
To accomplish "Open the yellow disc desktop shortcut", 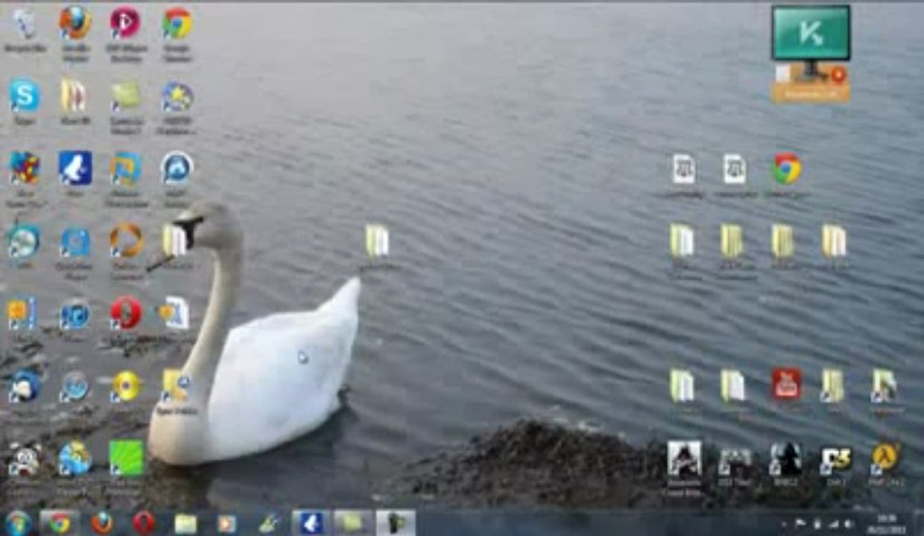I will (126, 386).
